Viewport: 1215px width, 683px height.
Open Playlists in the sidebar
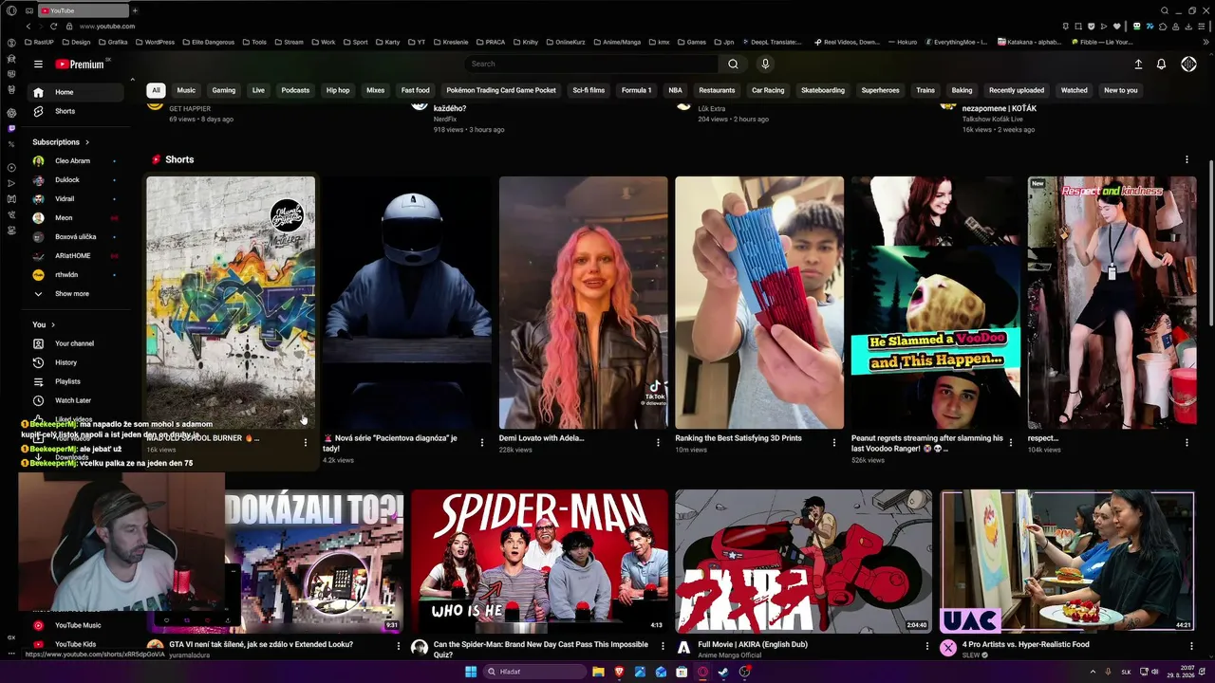(76, 381)
